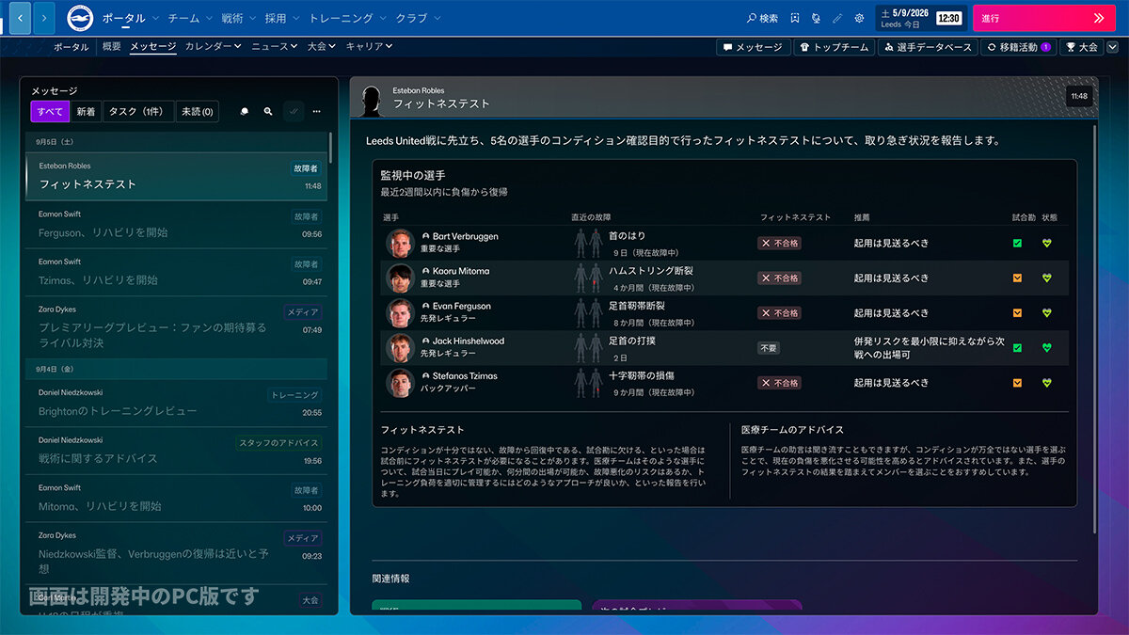This screenshot has width=1129, height=635.
Task: Click Tzimas's heart condition icon
Action: click(1047, 383)
